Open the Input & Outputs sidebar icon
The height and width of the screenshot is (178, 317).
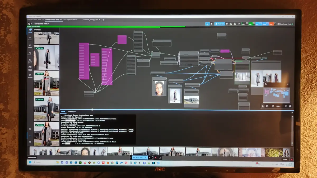click(30, 61)
